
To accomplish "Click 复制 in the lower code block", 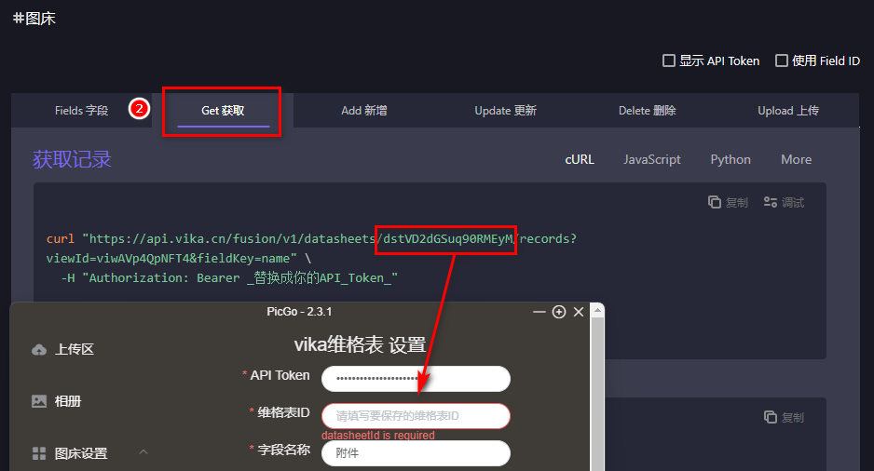I will click(x=784, y=417).
